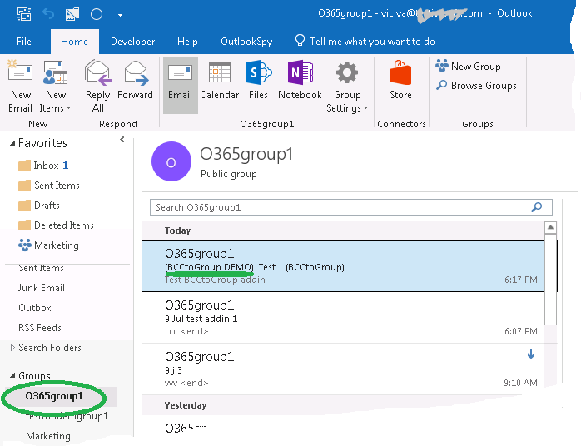The width and height of the screenshot is (581, 446).
Task: Click the Yesterday group header
Action: pos(186,405)
